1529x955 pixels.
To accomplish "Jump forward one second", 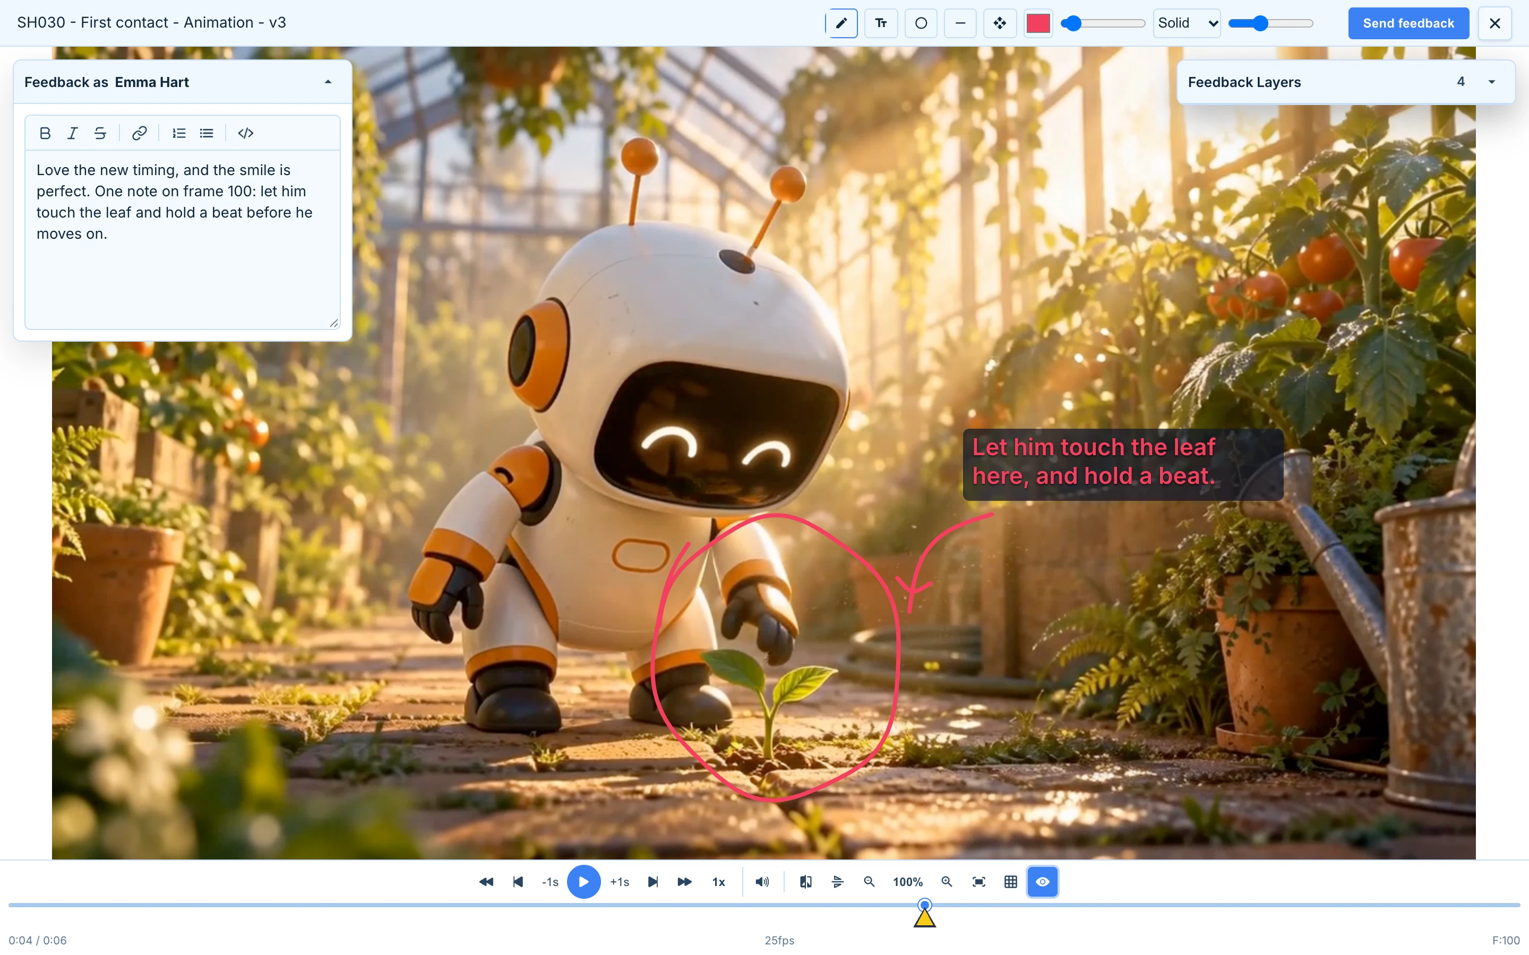I will [619, 882].
